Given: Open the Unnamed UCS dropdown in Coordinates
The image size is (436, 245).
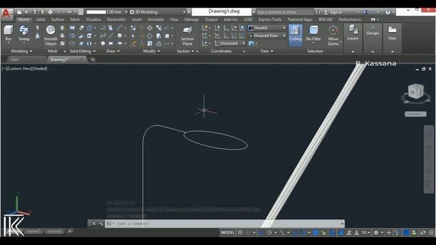Looking at the screenshot, I should (230, 44).
